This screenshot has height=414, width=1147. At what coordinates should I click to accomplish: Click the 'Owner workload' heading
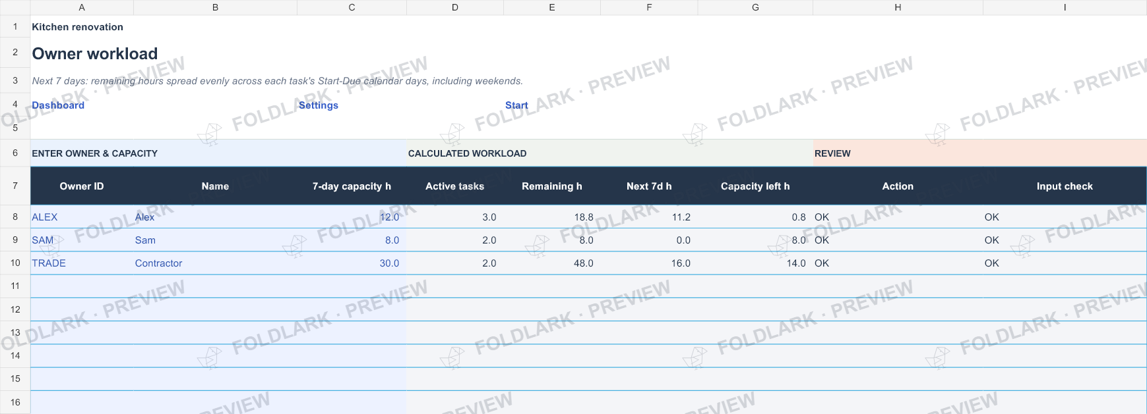point(95,53)
